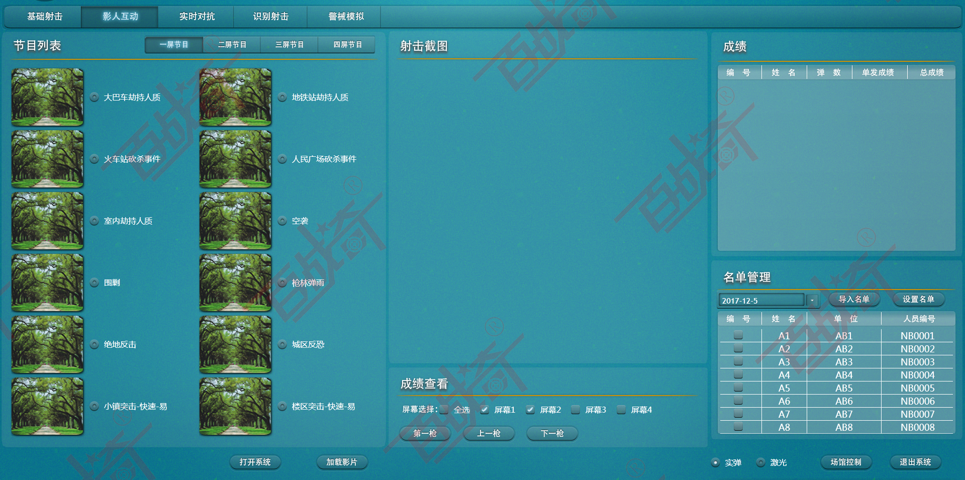Click the 楼区突击-快速-易 thumbnail
This screenshot has width=965, height=480.
235,406
